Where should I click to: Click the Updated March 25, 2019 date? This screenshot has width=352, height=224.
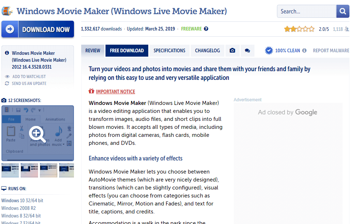[x=151, y=29]
